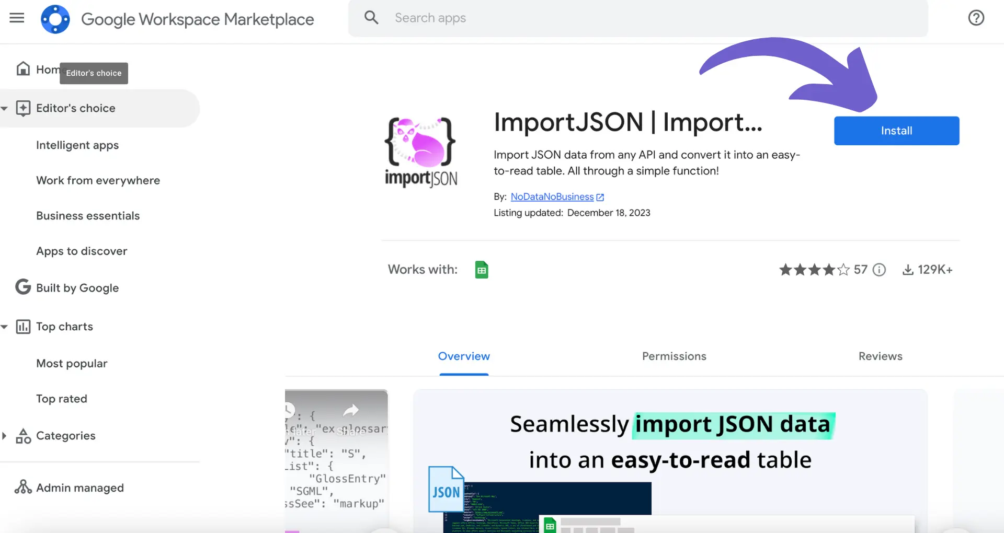
Task: Open Top rated in sidebar
Action: 62,399
